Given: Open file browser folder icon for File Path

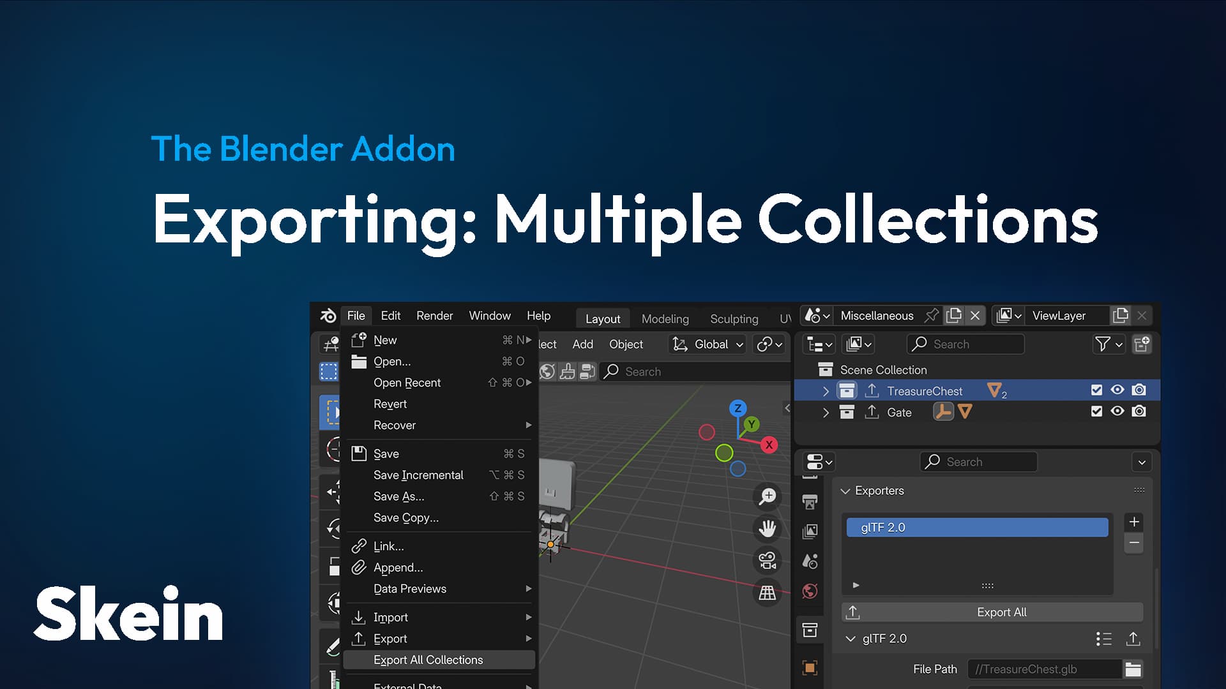Looking at the screenshot, I should 1133,669.
